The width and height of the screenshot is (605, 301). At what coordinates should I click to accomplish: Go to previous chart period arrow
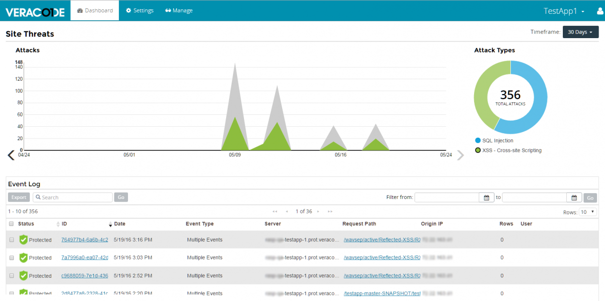click(x=11, y=155)
